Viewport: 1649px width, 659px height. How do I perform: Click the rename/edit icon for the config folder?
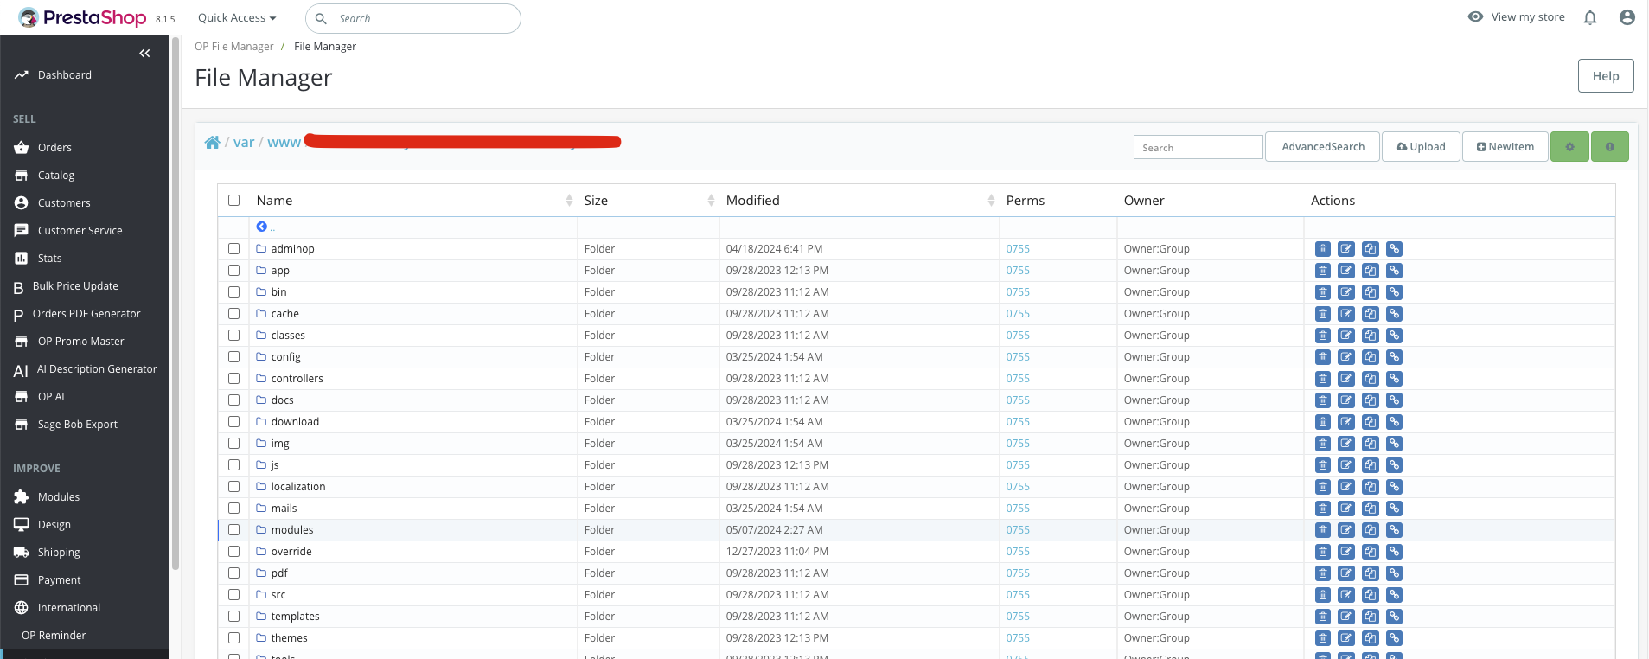click(1346, 357)
